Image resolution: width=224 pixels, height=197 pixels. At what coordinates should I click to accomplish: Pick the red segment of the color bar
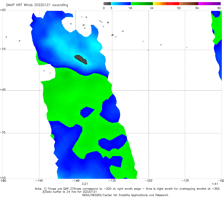[174, 4]
